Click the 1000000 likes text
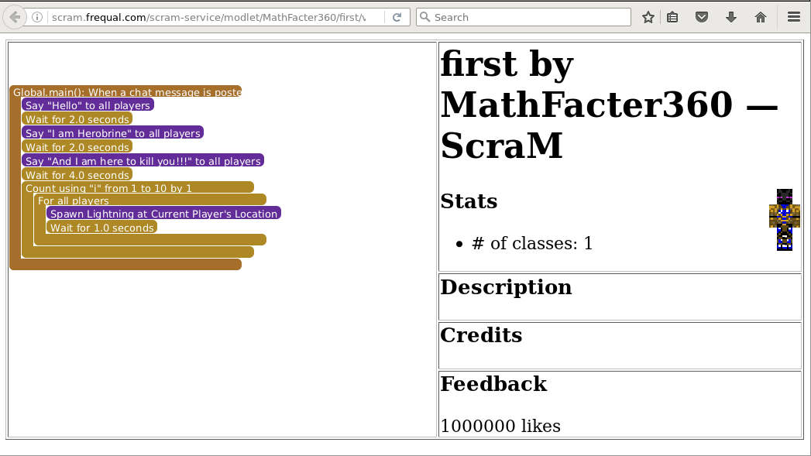Image resolution: width=811 pixels, height=456 pixels. point(500,426)
